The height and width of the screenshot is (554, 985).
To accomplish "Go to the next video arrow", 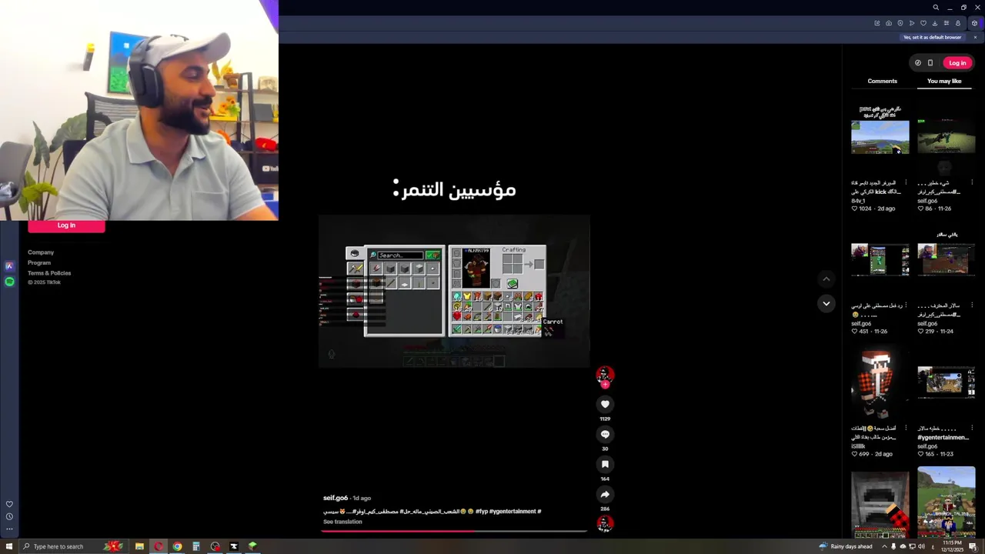I will point(826,303).
